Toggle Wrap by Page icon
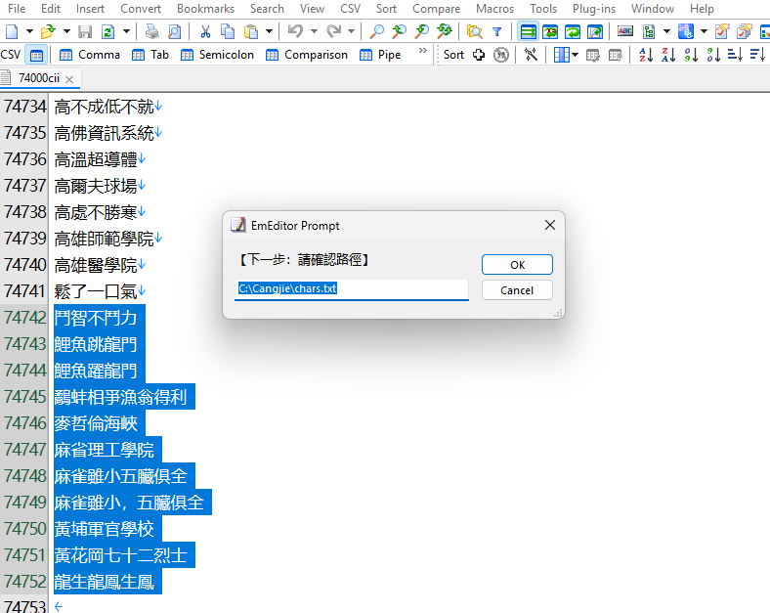This screenshot has width=770, height=613. coord(595,32)
